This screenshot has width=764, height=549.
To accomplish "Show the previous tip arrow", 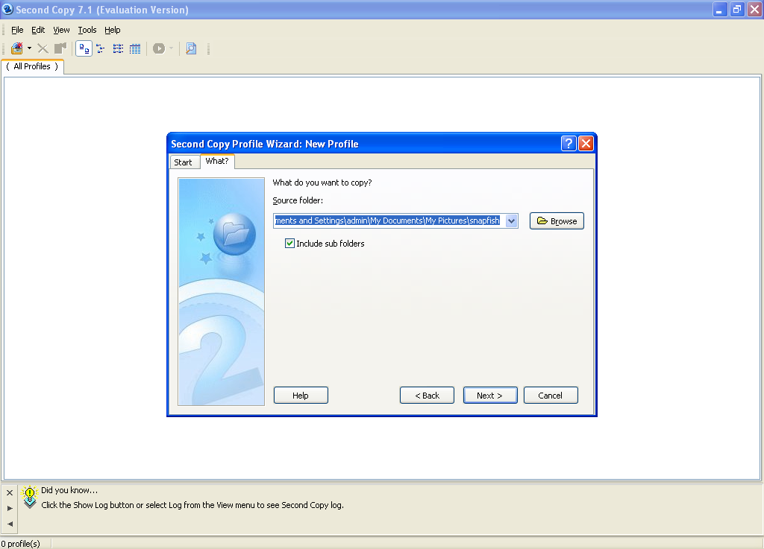I will click(x=10, y=524).
